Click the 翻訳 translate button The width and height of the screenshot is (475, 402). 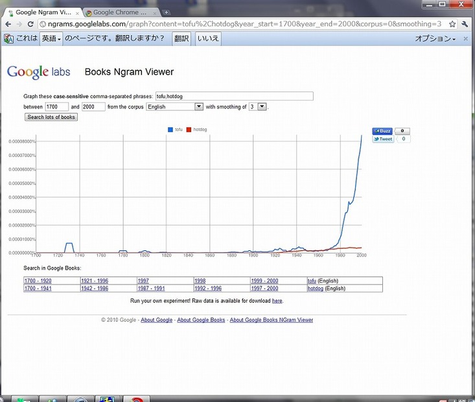(181, 38)
